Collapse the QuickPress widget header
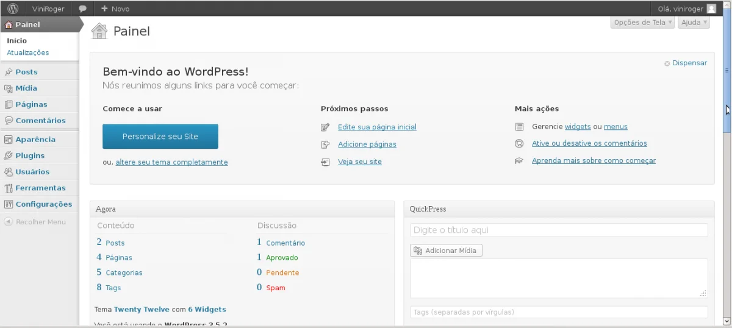 (x=559, y=209)
